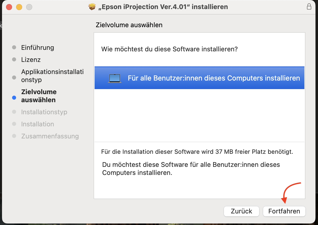The image size is (318, 225).
Task: Select the Applikationsinstallationstyp step
Action: [53, 76]
